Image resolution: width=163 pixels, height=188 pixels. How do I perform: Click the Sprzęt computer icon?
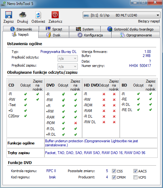click(48, 29)
